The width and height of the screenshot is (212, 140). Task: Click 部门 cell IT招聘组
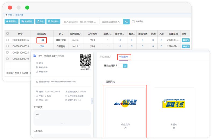[61, 46]
